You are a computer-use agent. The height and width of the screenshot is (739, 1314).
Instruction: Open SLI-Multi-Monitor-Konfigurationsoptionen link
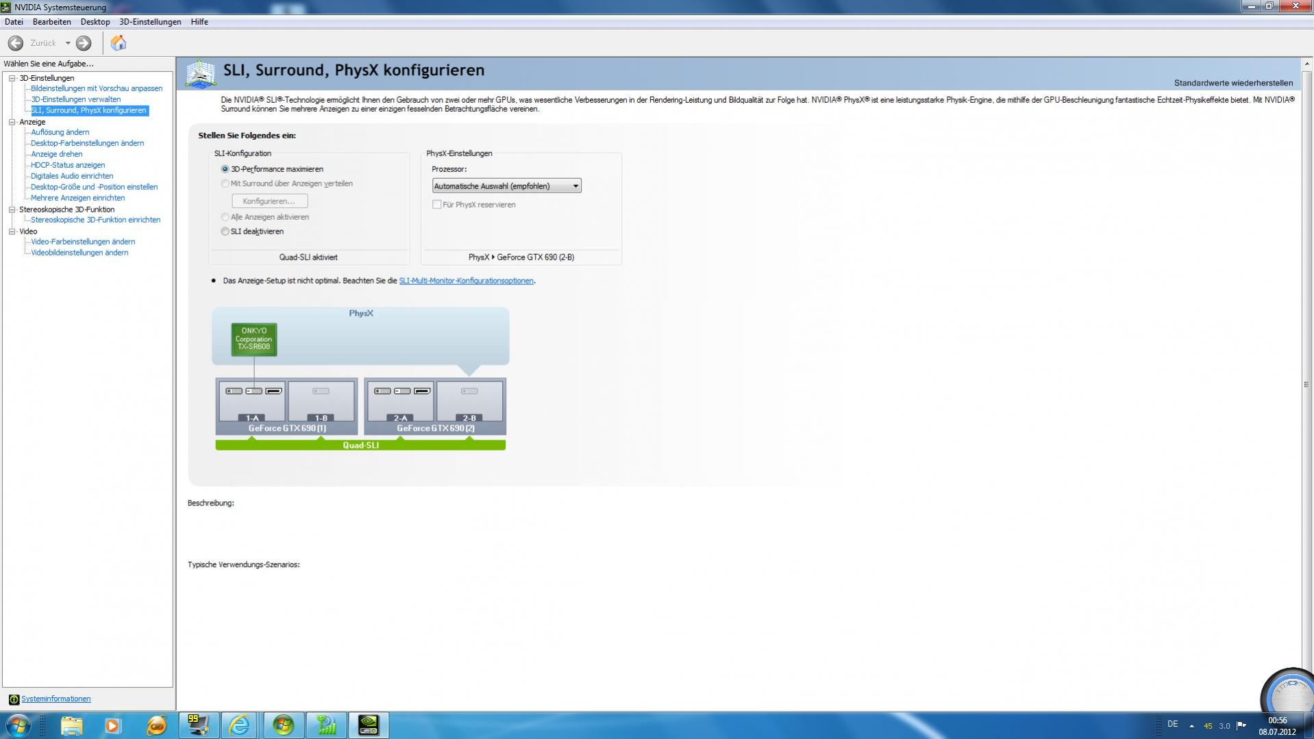tap(466, 281)
